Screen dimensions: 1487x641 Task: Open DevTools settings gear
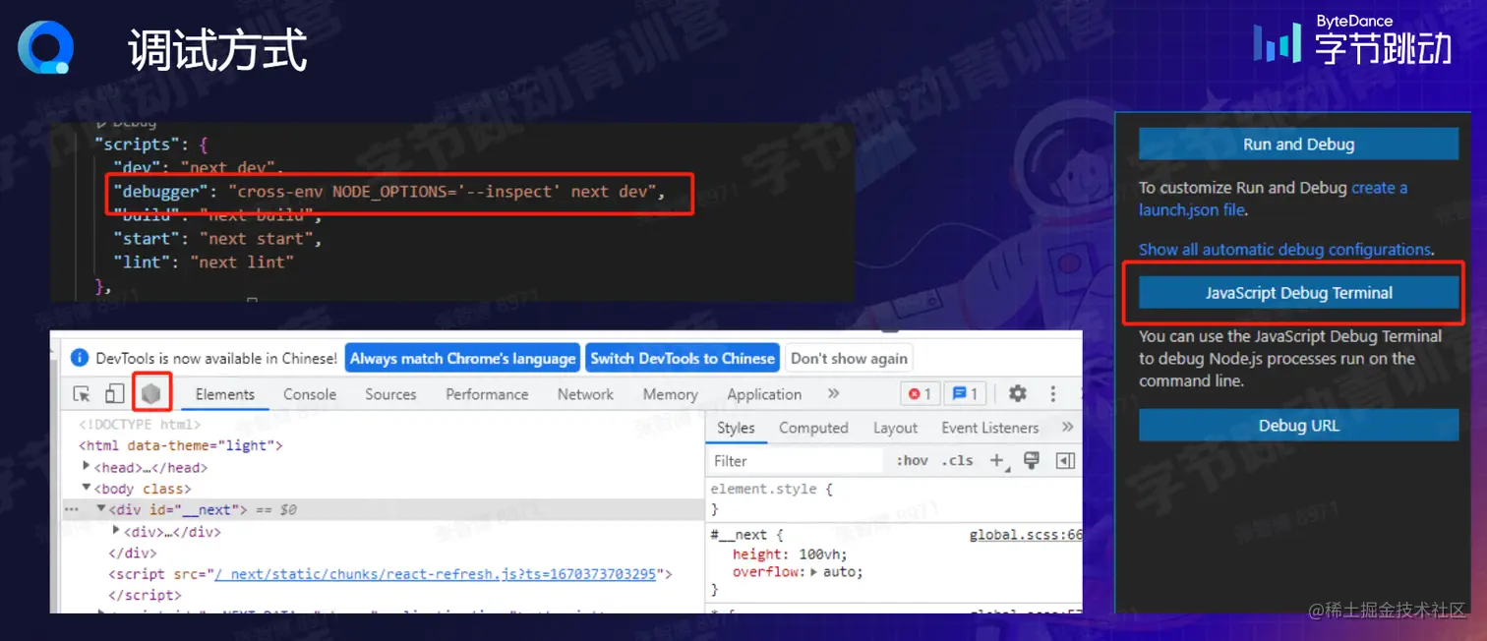point(1018,393)
